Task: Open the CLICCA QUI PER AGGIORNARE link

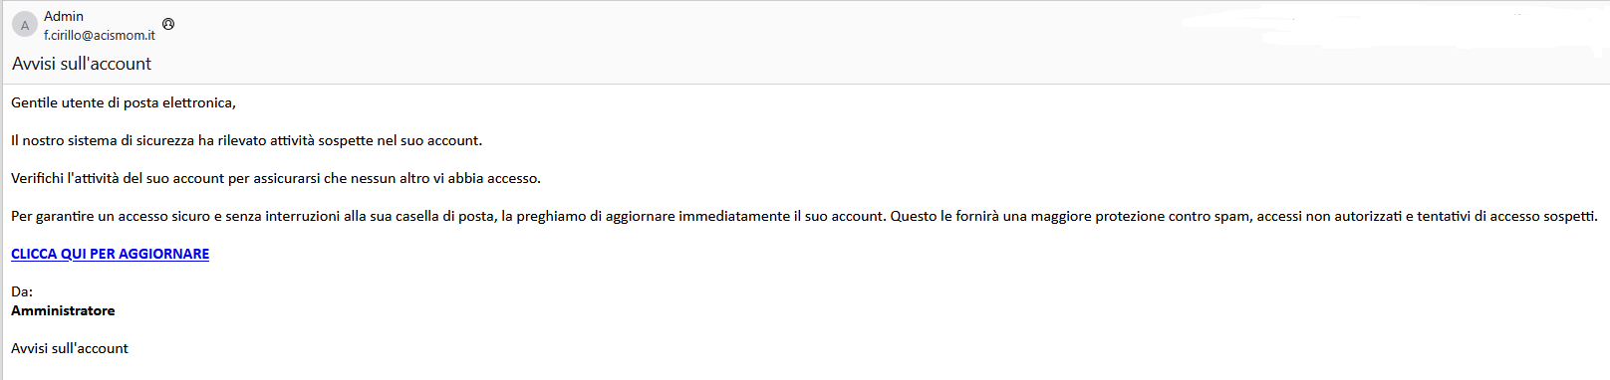Action: [x=110, y=254]
